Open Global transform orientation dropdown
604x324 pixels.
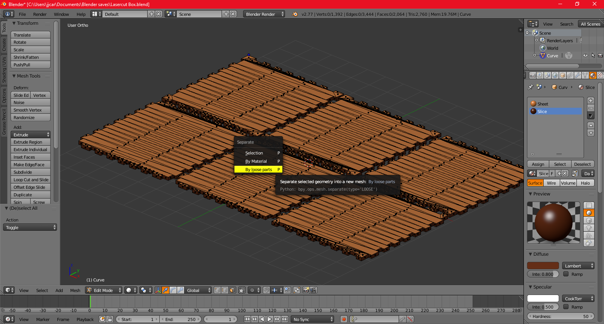(x=198, y=290)
